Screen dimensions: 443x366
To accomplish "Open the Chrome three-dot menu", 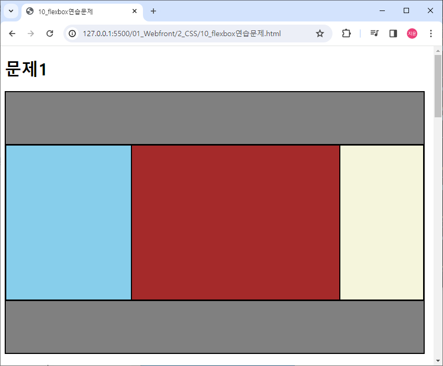I will (x=431, y=34).
